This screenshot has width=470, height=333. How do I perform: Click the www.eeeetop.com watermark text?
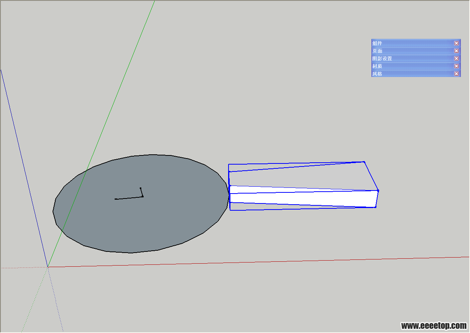[433, 326]
